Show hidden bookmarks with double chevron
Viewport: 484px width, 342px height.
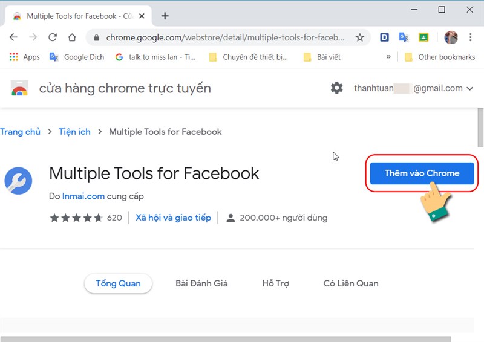(388, 57)
